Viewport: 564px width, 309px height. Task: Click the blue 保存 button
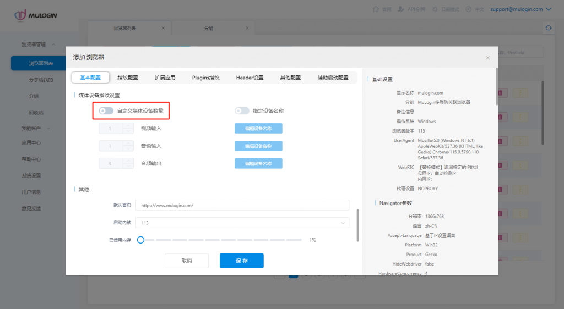click(241, 261)
